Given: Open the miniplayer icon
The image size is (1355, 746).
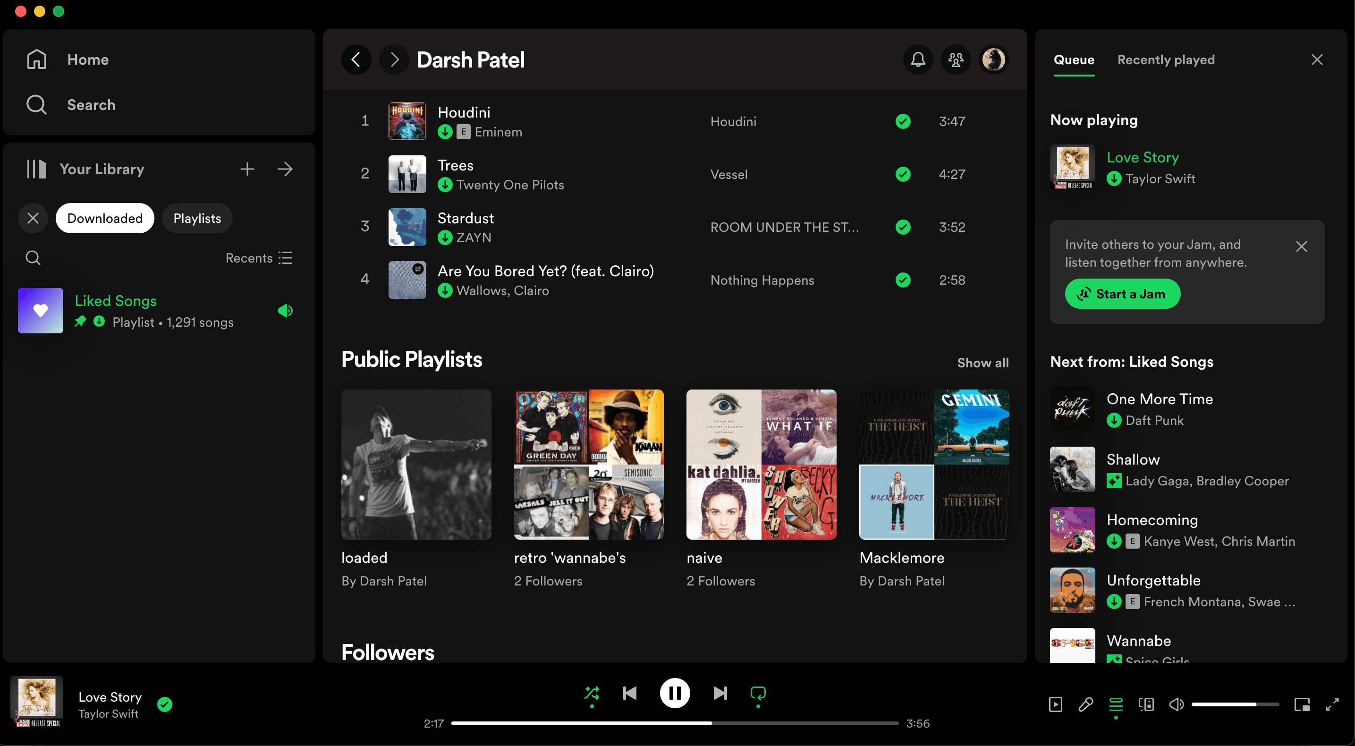Looking at the screenshot, I should (x=1302, y=704).
